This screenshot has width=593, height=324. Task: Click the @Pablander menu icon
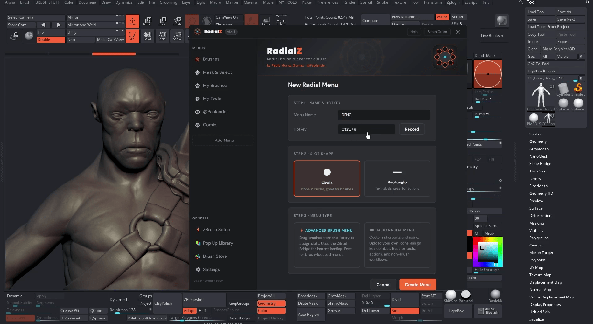pos(197,112)
